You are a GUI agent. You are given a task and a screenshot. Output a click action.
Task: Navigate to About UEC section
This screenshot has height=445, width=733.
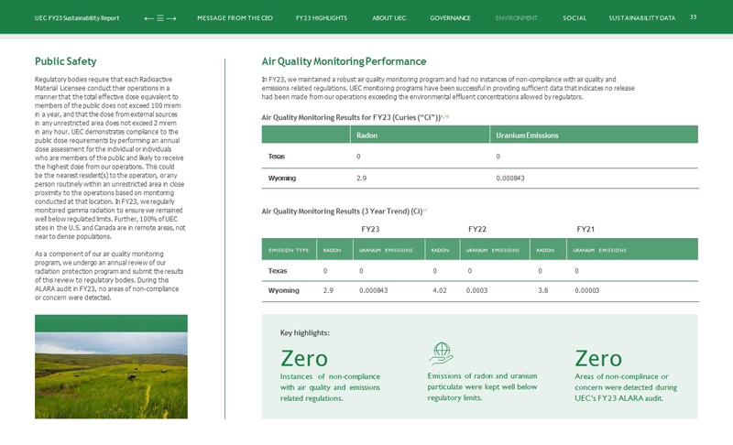click(x=388, y=18)
